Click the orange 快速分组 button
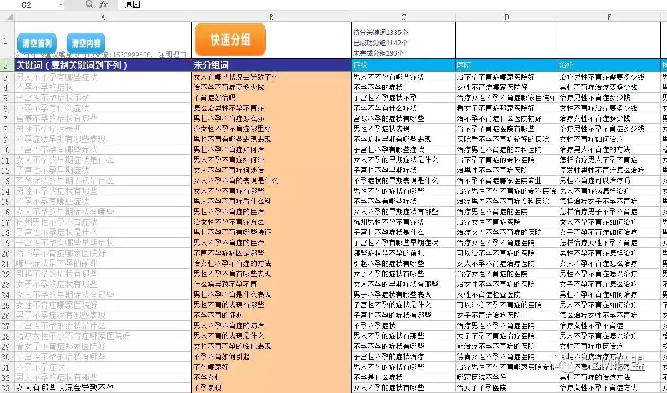Screen dimensions: 667x393 tap(230, 39)
